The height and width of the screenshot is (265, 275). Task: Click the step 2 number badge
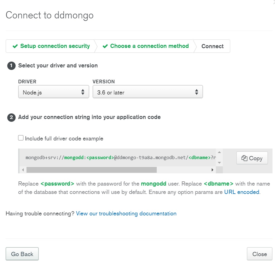(11, 117)
